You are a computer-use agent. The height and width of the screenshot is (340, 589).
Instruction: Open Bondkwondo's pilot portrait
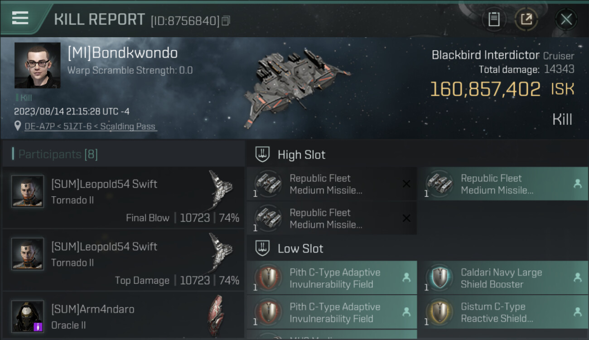(x=37, y=65)
